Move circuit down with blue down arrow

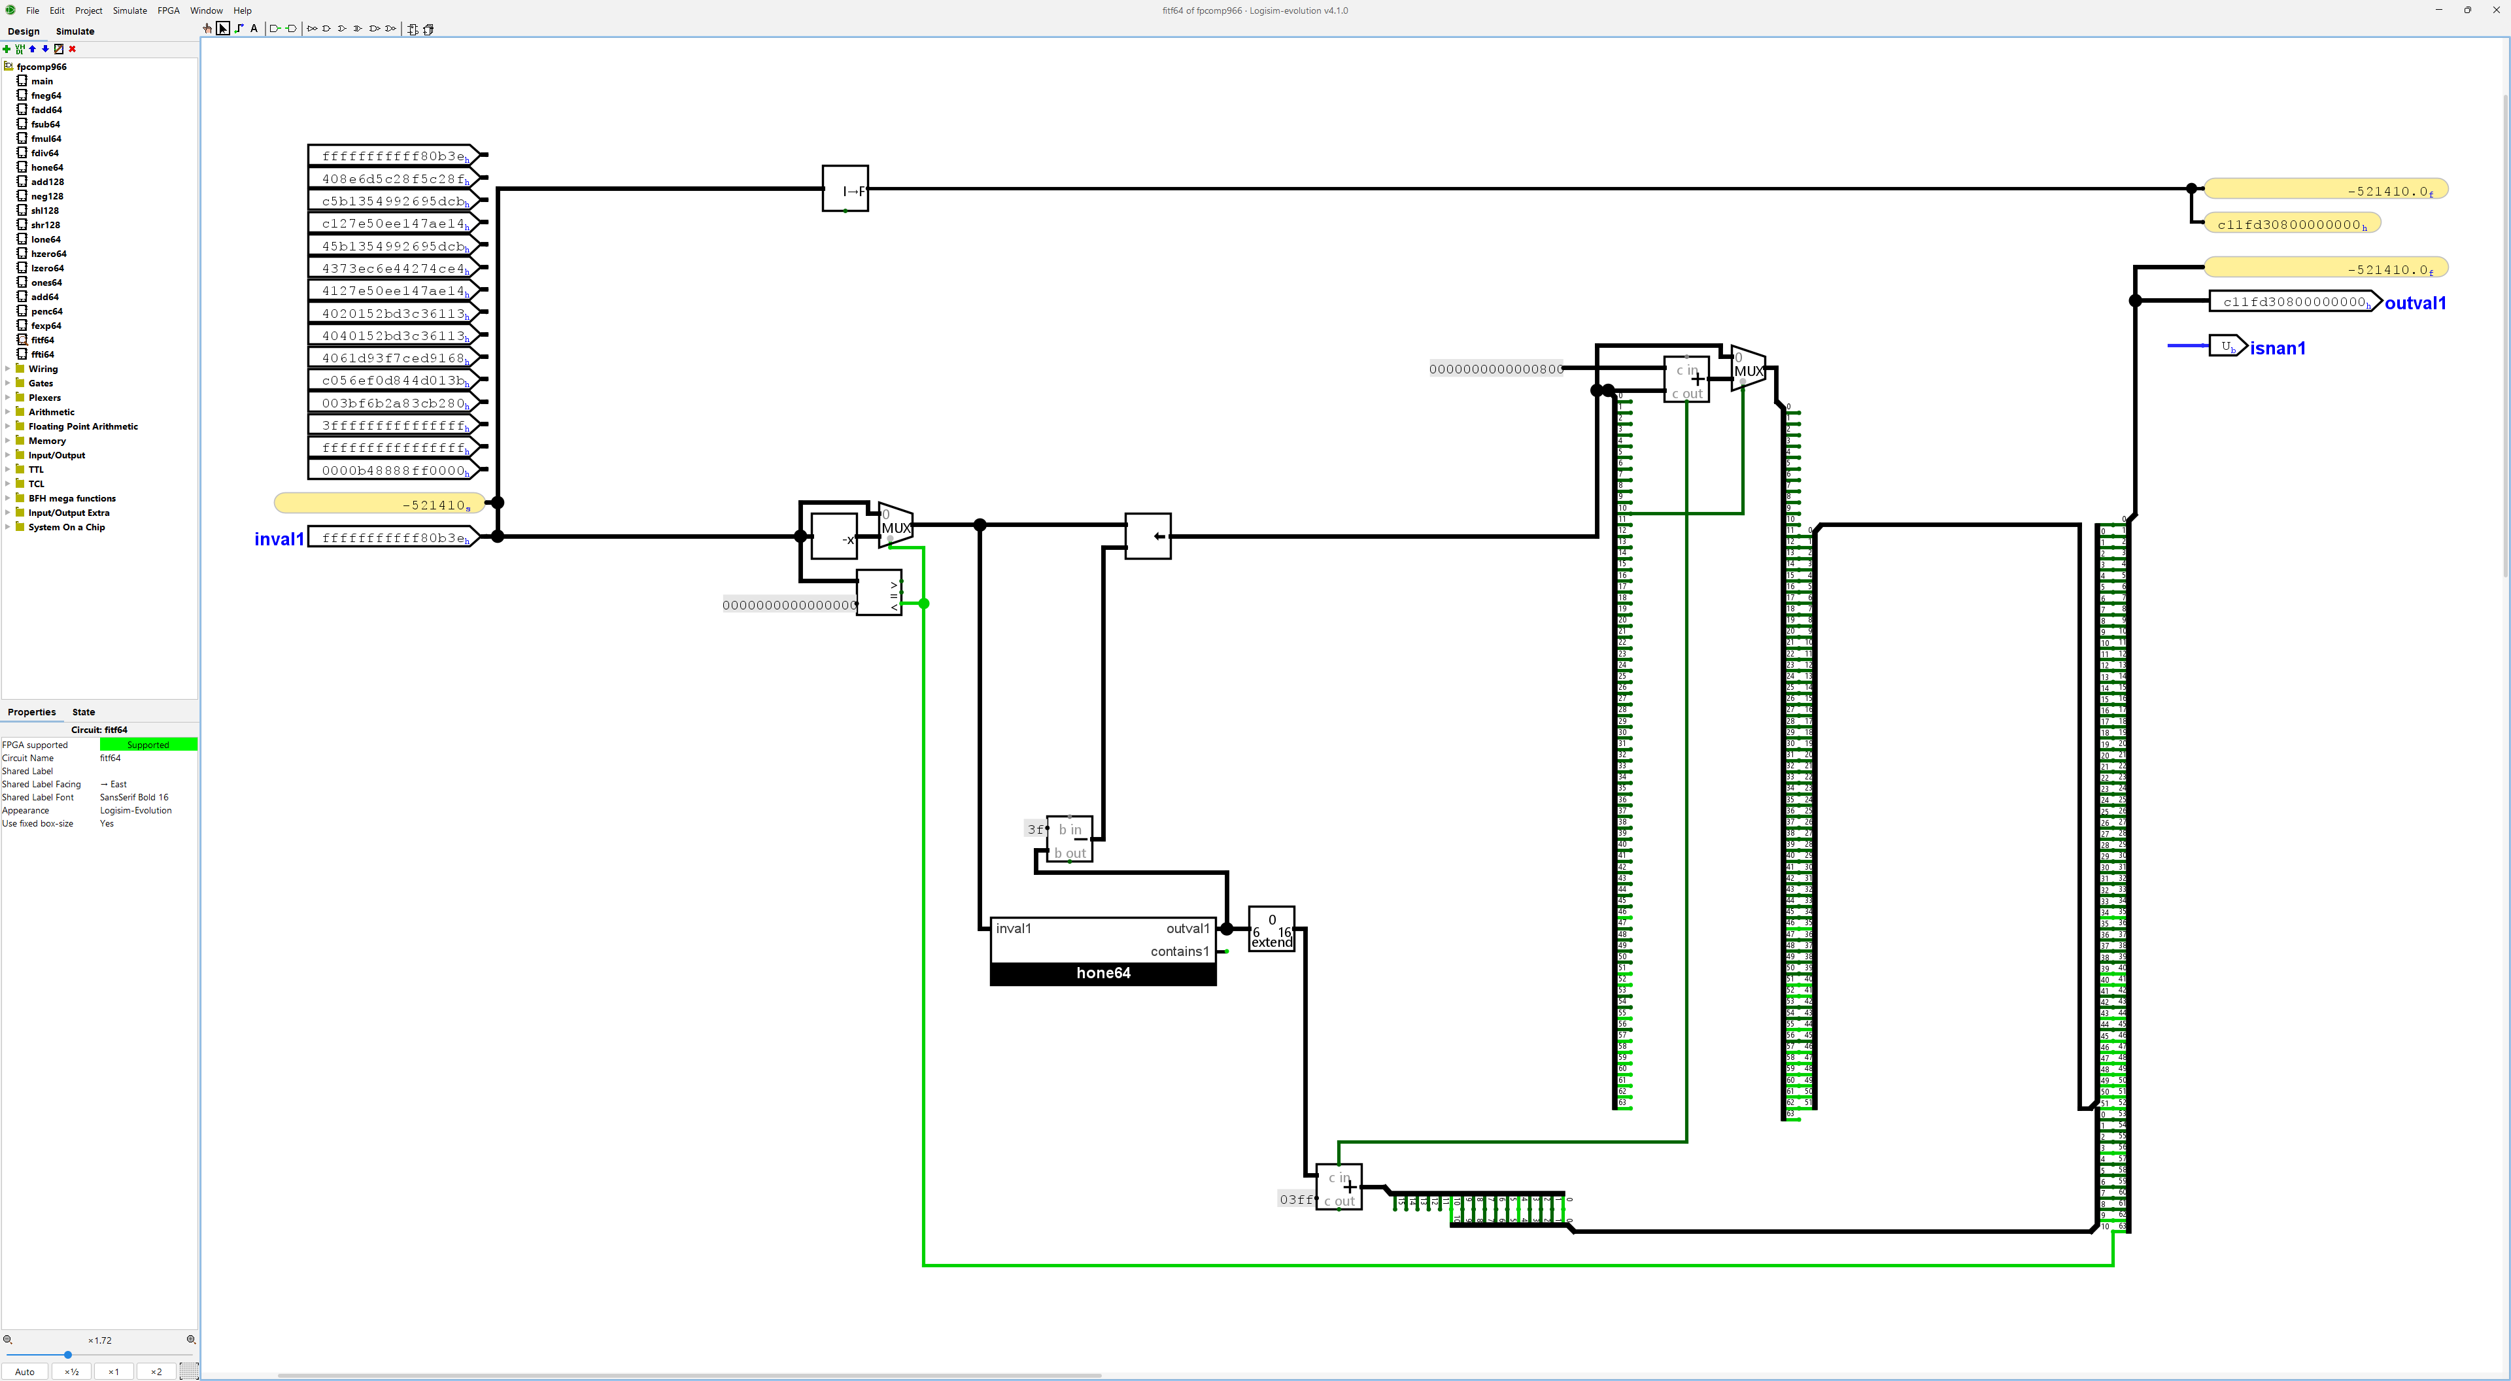pos(45,49)
